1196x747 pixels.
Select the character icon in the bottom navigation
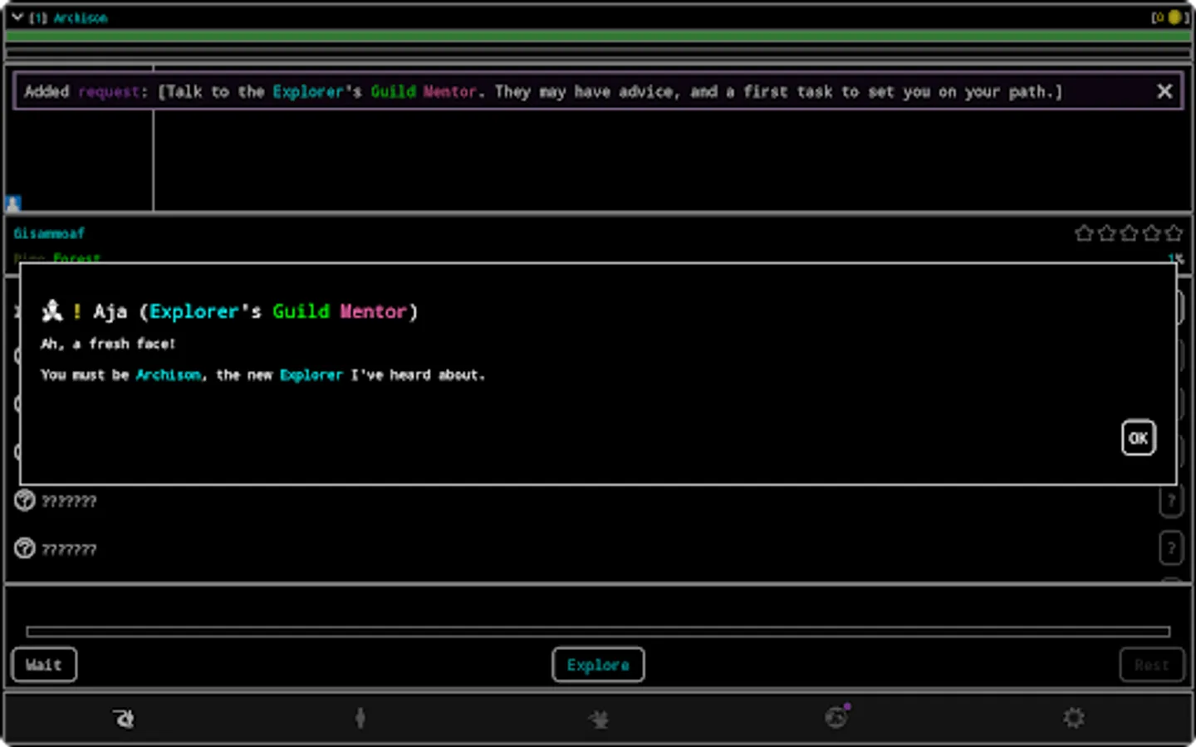tap(360, 717)
